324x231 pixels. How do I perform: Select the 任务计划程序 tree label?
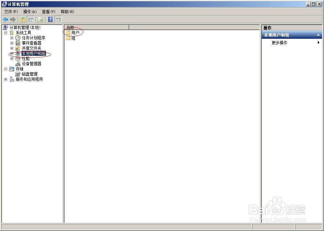[x=33, y=38]
